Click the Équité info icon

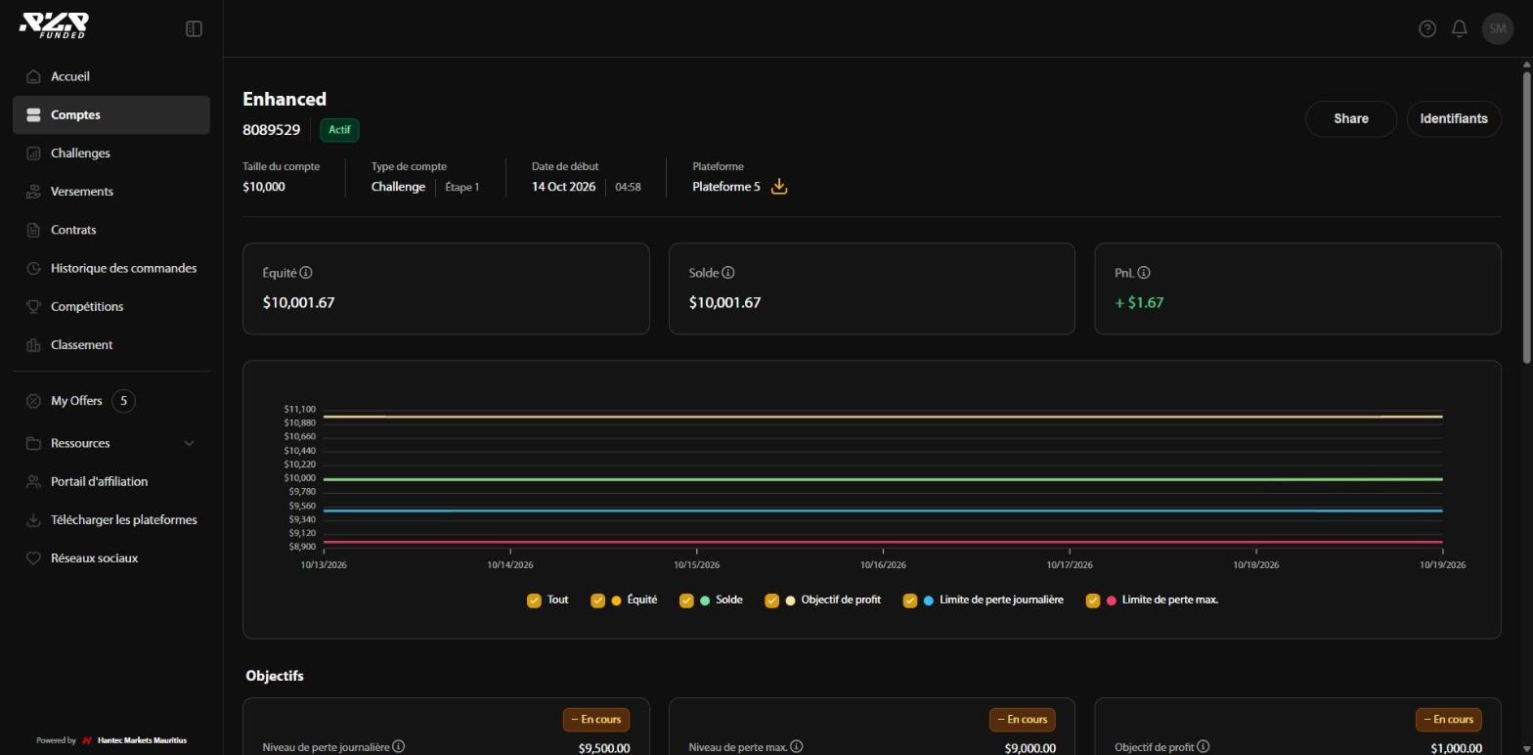click(x=306, y=273)
